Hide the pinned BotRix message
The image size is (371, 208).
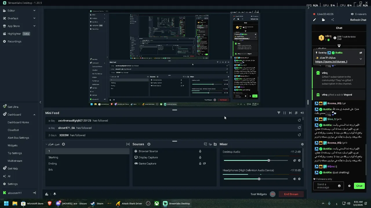(361, 53)
